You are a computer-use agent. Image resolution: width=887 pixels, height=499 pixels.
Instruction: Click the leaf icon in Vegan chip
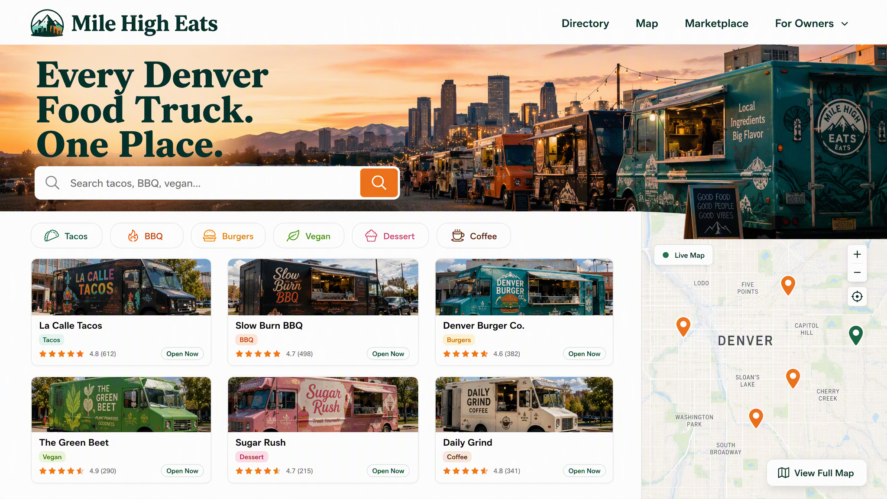(293, 236)
